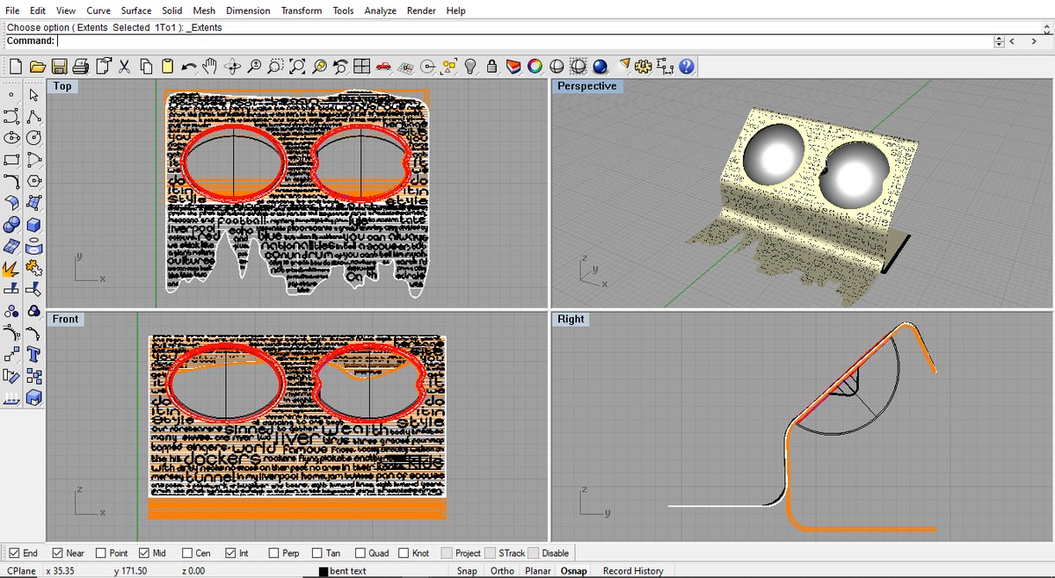
Task: Click the padlock lock objects icon
Action: (x=491, y=67)
